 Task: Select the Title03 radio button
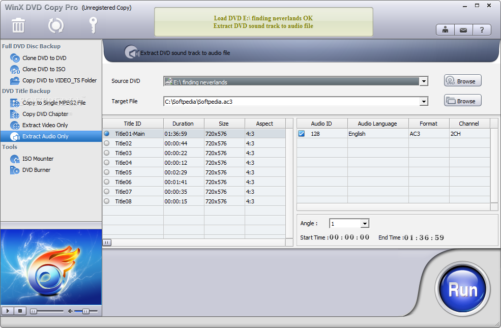(107, 153)
